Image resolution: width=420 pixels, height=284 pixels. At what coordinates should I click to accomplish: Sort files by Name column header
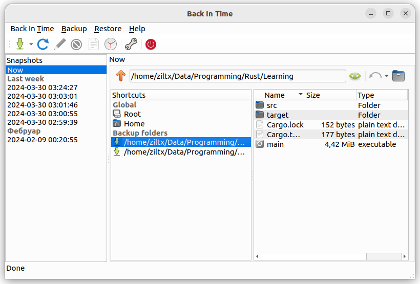pyautogui.click(x=280, y=95)
